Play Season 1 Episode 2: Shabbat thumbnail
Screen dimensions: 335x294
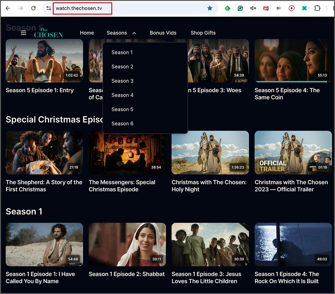point(127,244)
